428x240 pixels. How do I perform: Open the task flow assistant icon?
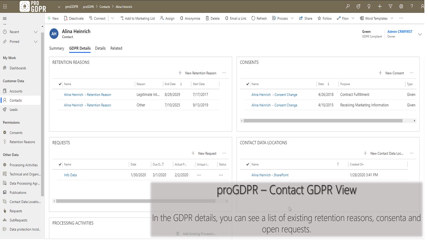click(358, 6)
